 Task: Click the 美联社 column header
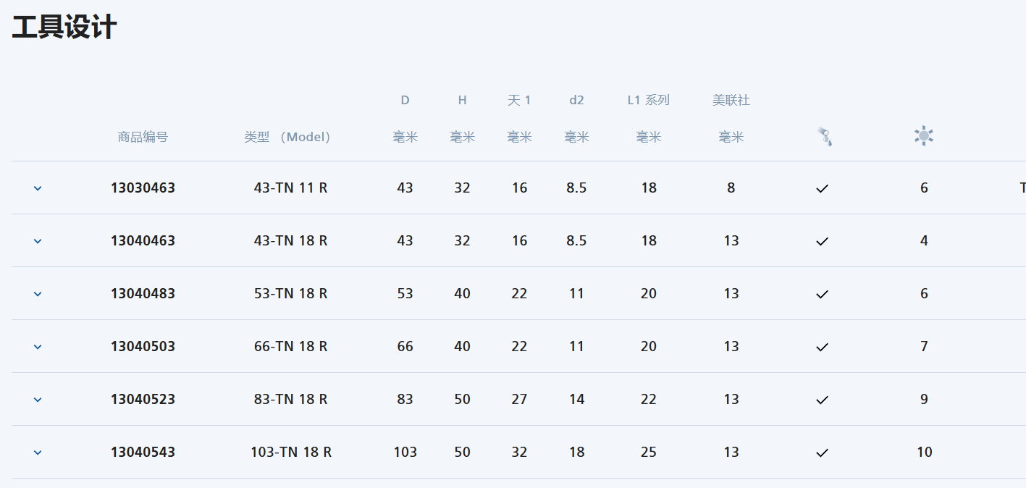pos(731,100)
